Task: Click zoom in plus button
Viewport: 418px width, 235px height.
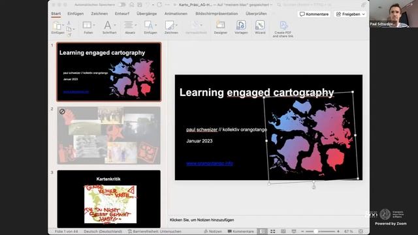Action: (x=338, y=232)
